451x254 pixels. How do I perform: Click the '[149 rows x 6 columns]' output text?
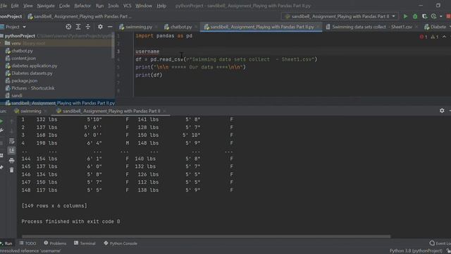pyautogui.click(x=54, y=206)
